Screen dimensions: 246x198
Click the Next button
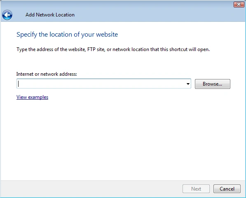coord(196,189)
